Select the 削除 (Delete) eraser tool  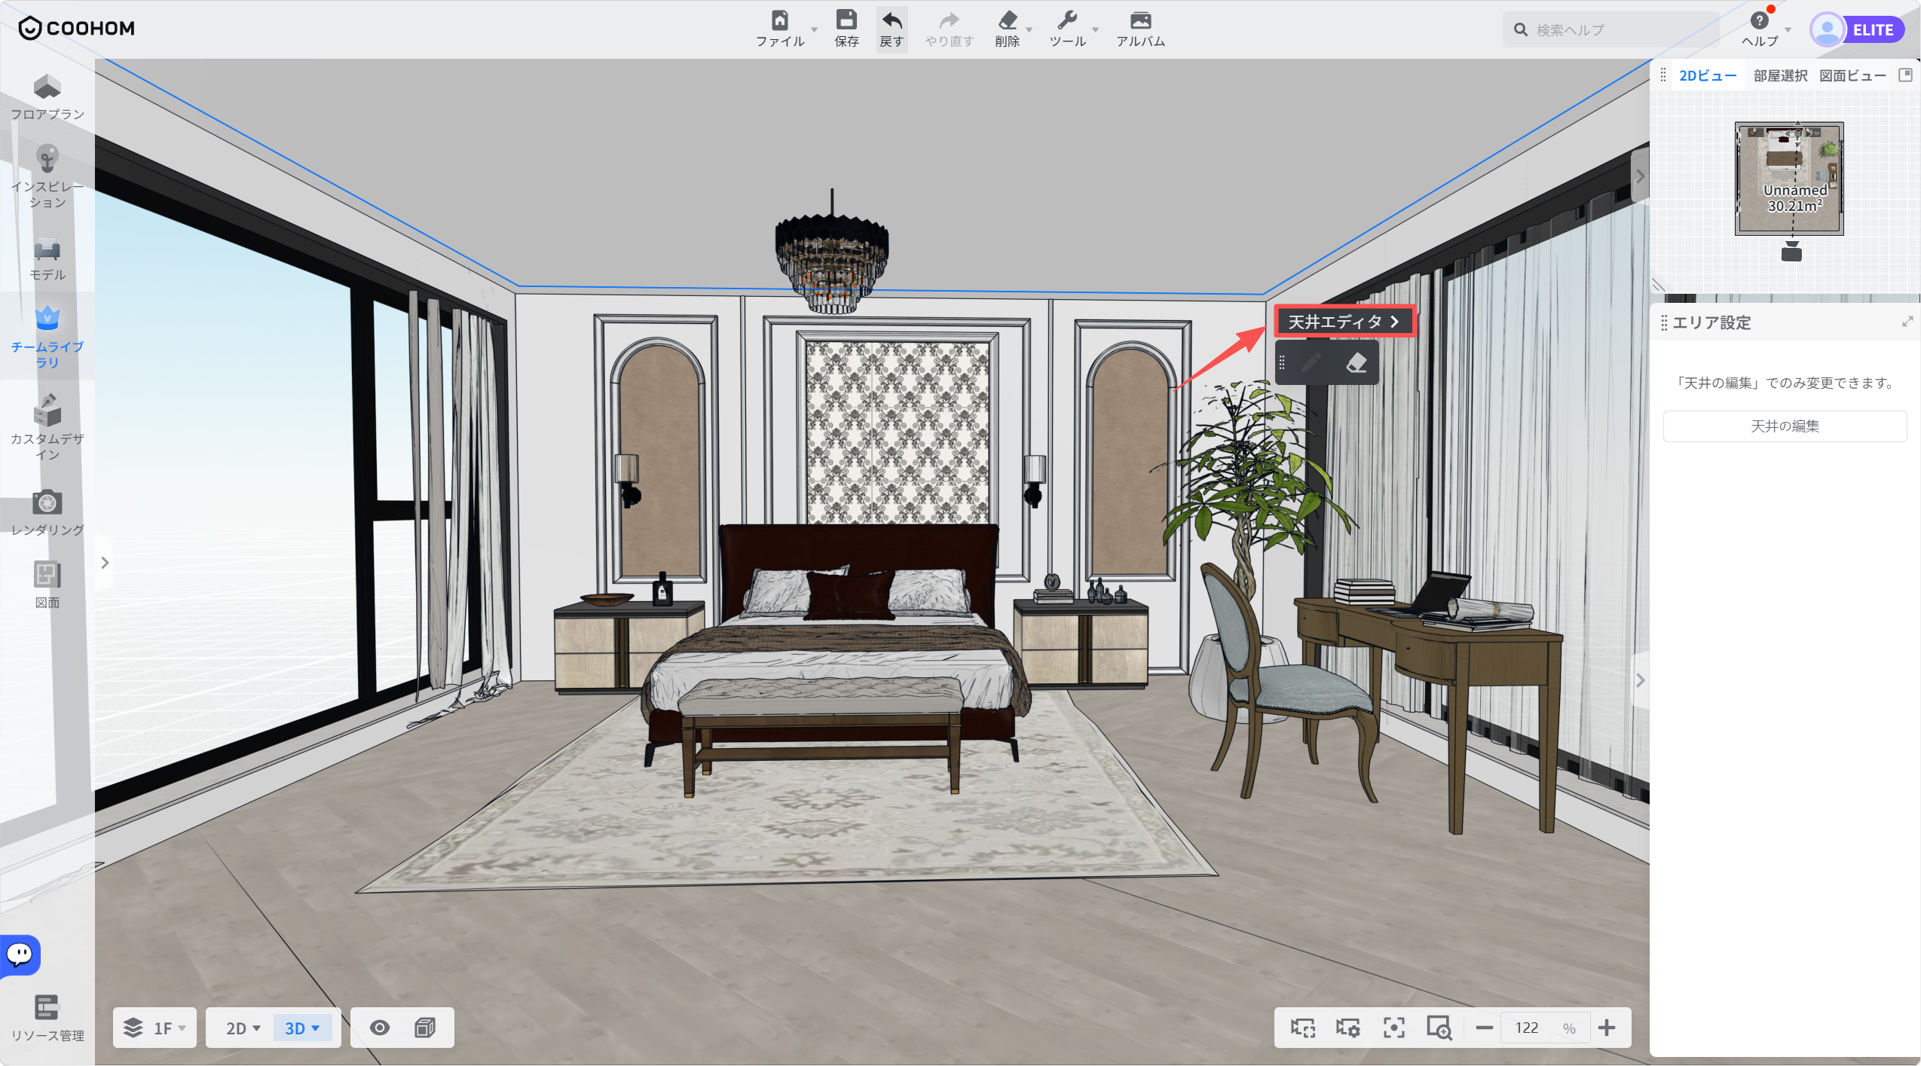point(1008,20)
